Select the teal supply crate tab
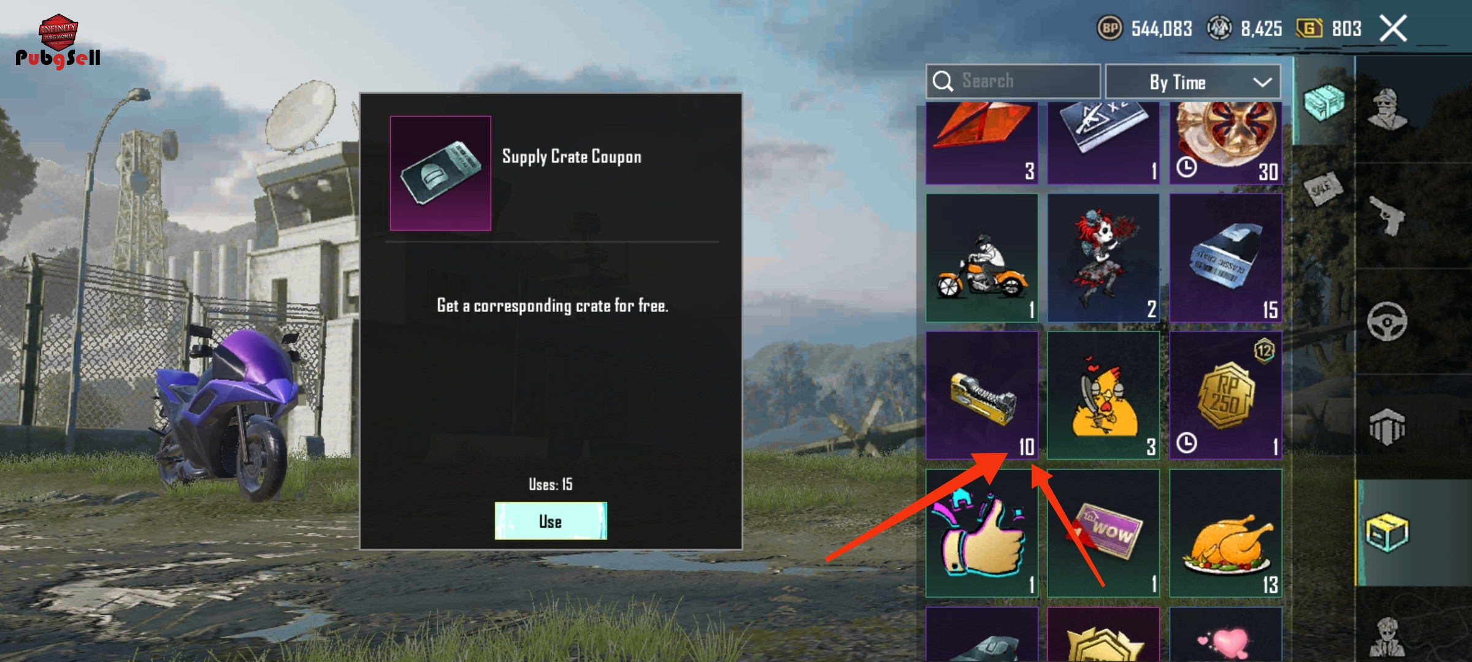1472x662 pixels. [1324, 103]
